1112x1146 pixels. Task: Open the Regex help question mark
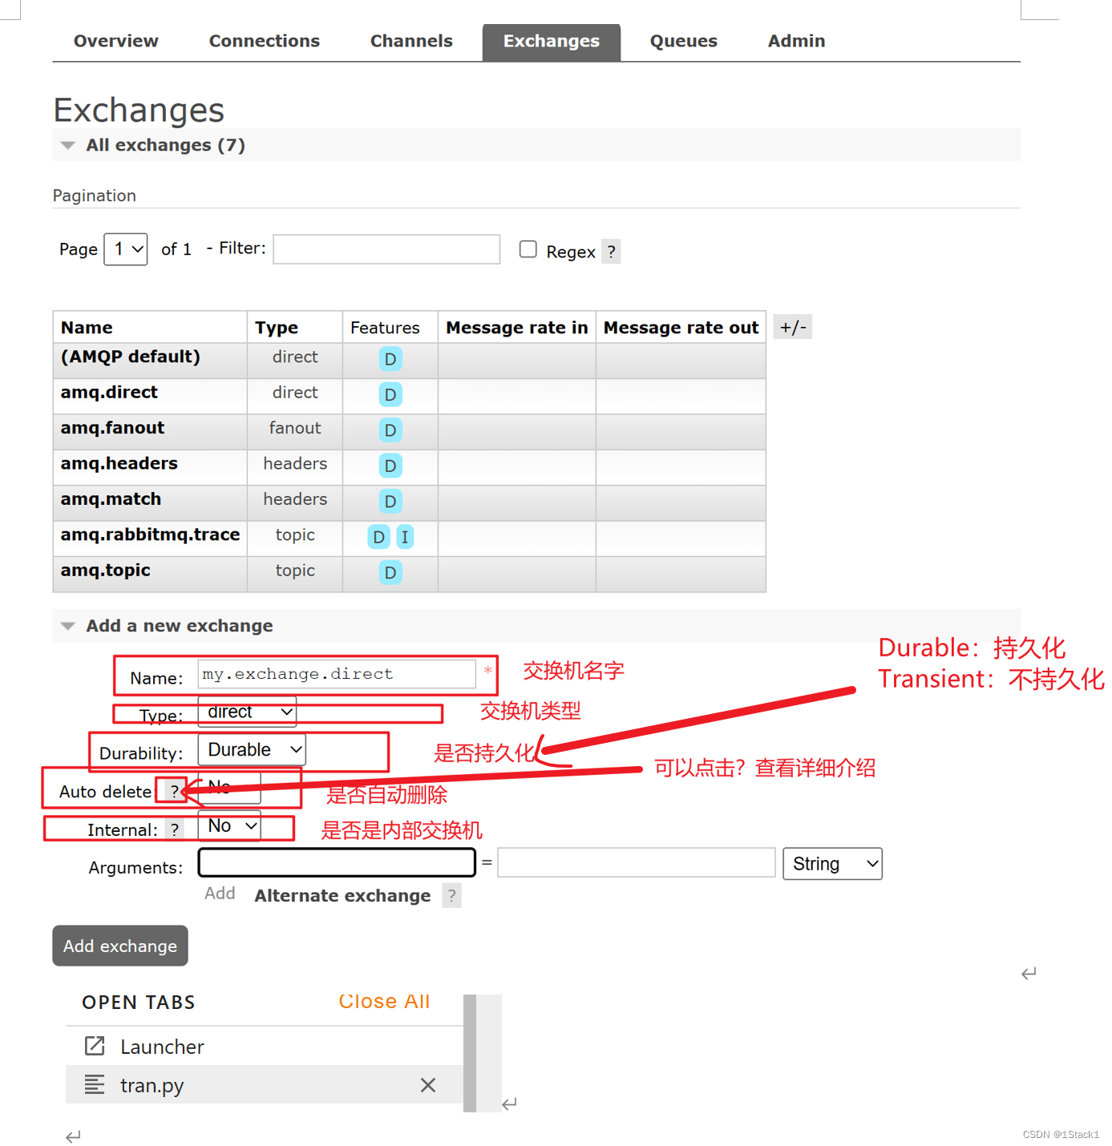point(611,252)
